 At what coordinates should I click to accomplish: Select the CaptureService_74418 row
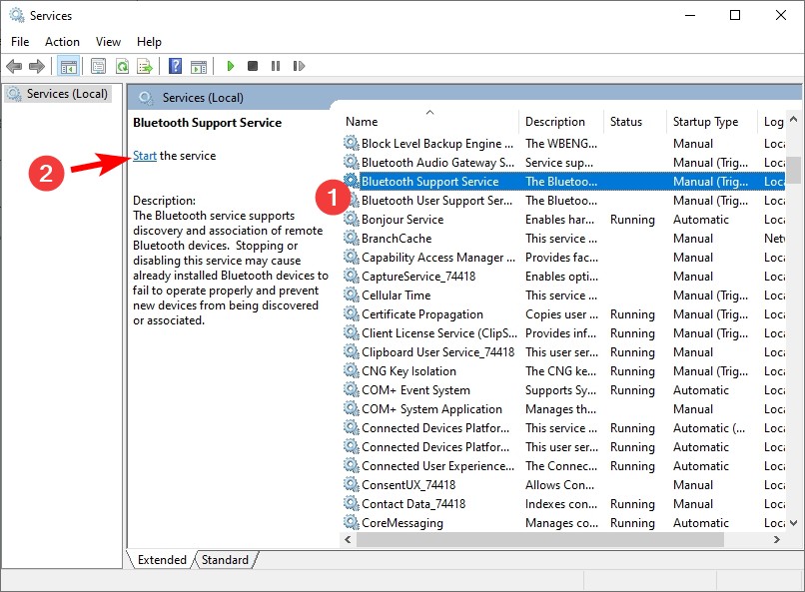pos(563,276)
